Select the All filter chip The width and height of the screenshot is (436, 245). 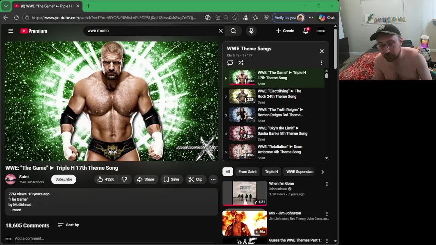[228, 172]
